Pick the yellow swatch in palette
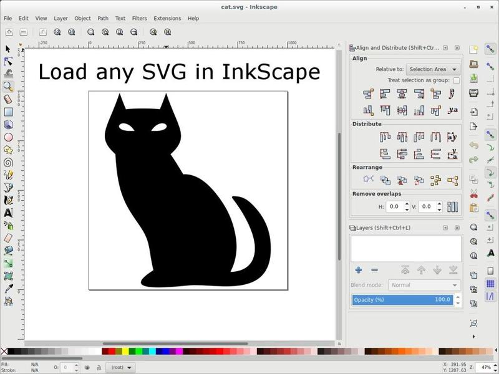The width and height of the screenshot is (499, 374). click(125, 351)
